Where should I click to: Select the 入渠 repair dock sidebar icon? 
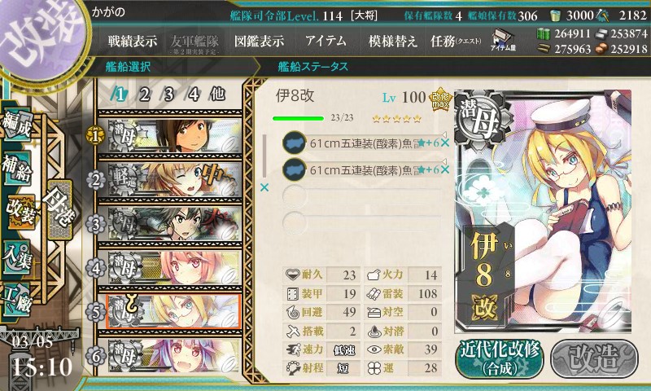pos(17,257)
